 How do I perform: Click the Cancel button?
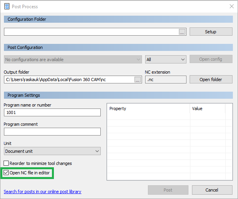212,190
